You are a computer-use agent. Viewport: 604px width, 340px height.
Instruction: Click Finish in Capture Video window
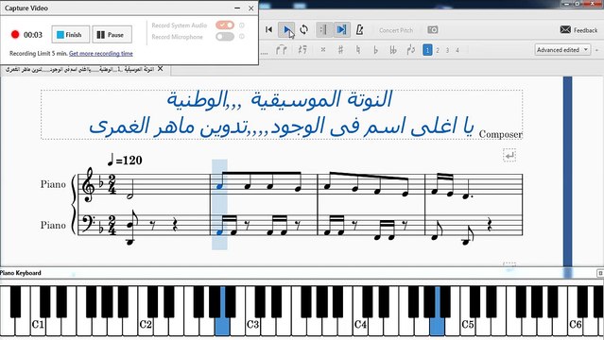point(71,35)
